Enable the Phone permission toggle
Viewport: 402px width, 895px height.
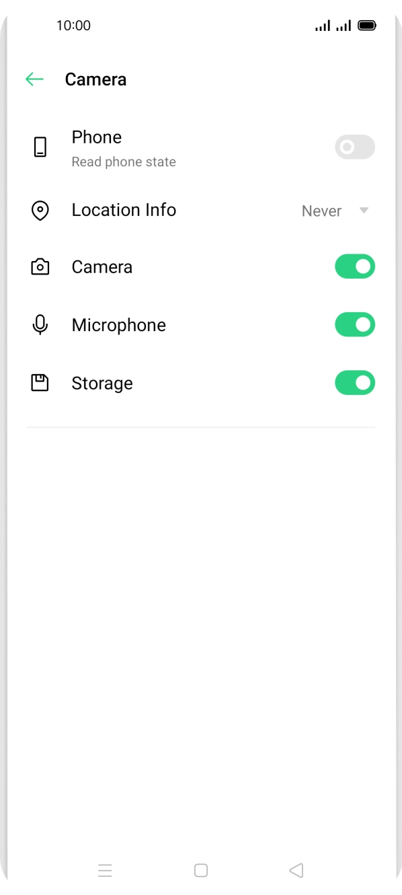pos(354,147)
